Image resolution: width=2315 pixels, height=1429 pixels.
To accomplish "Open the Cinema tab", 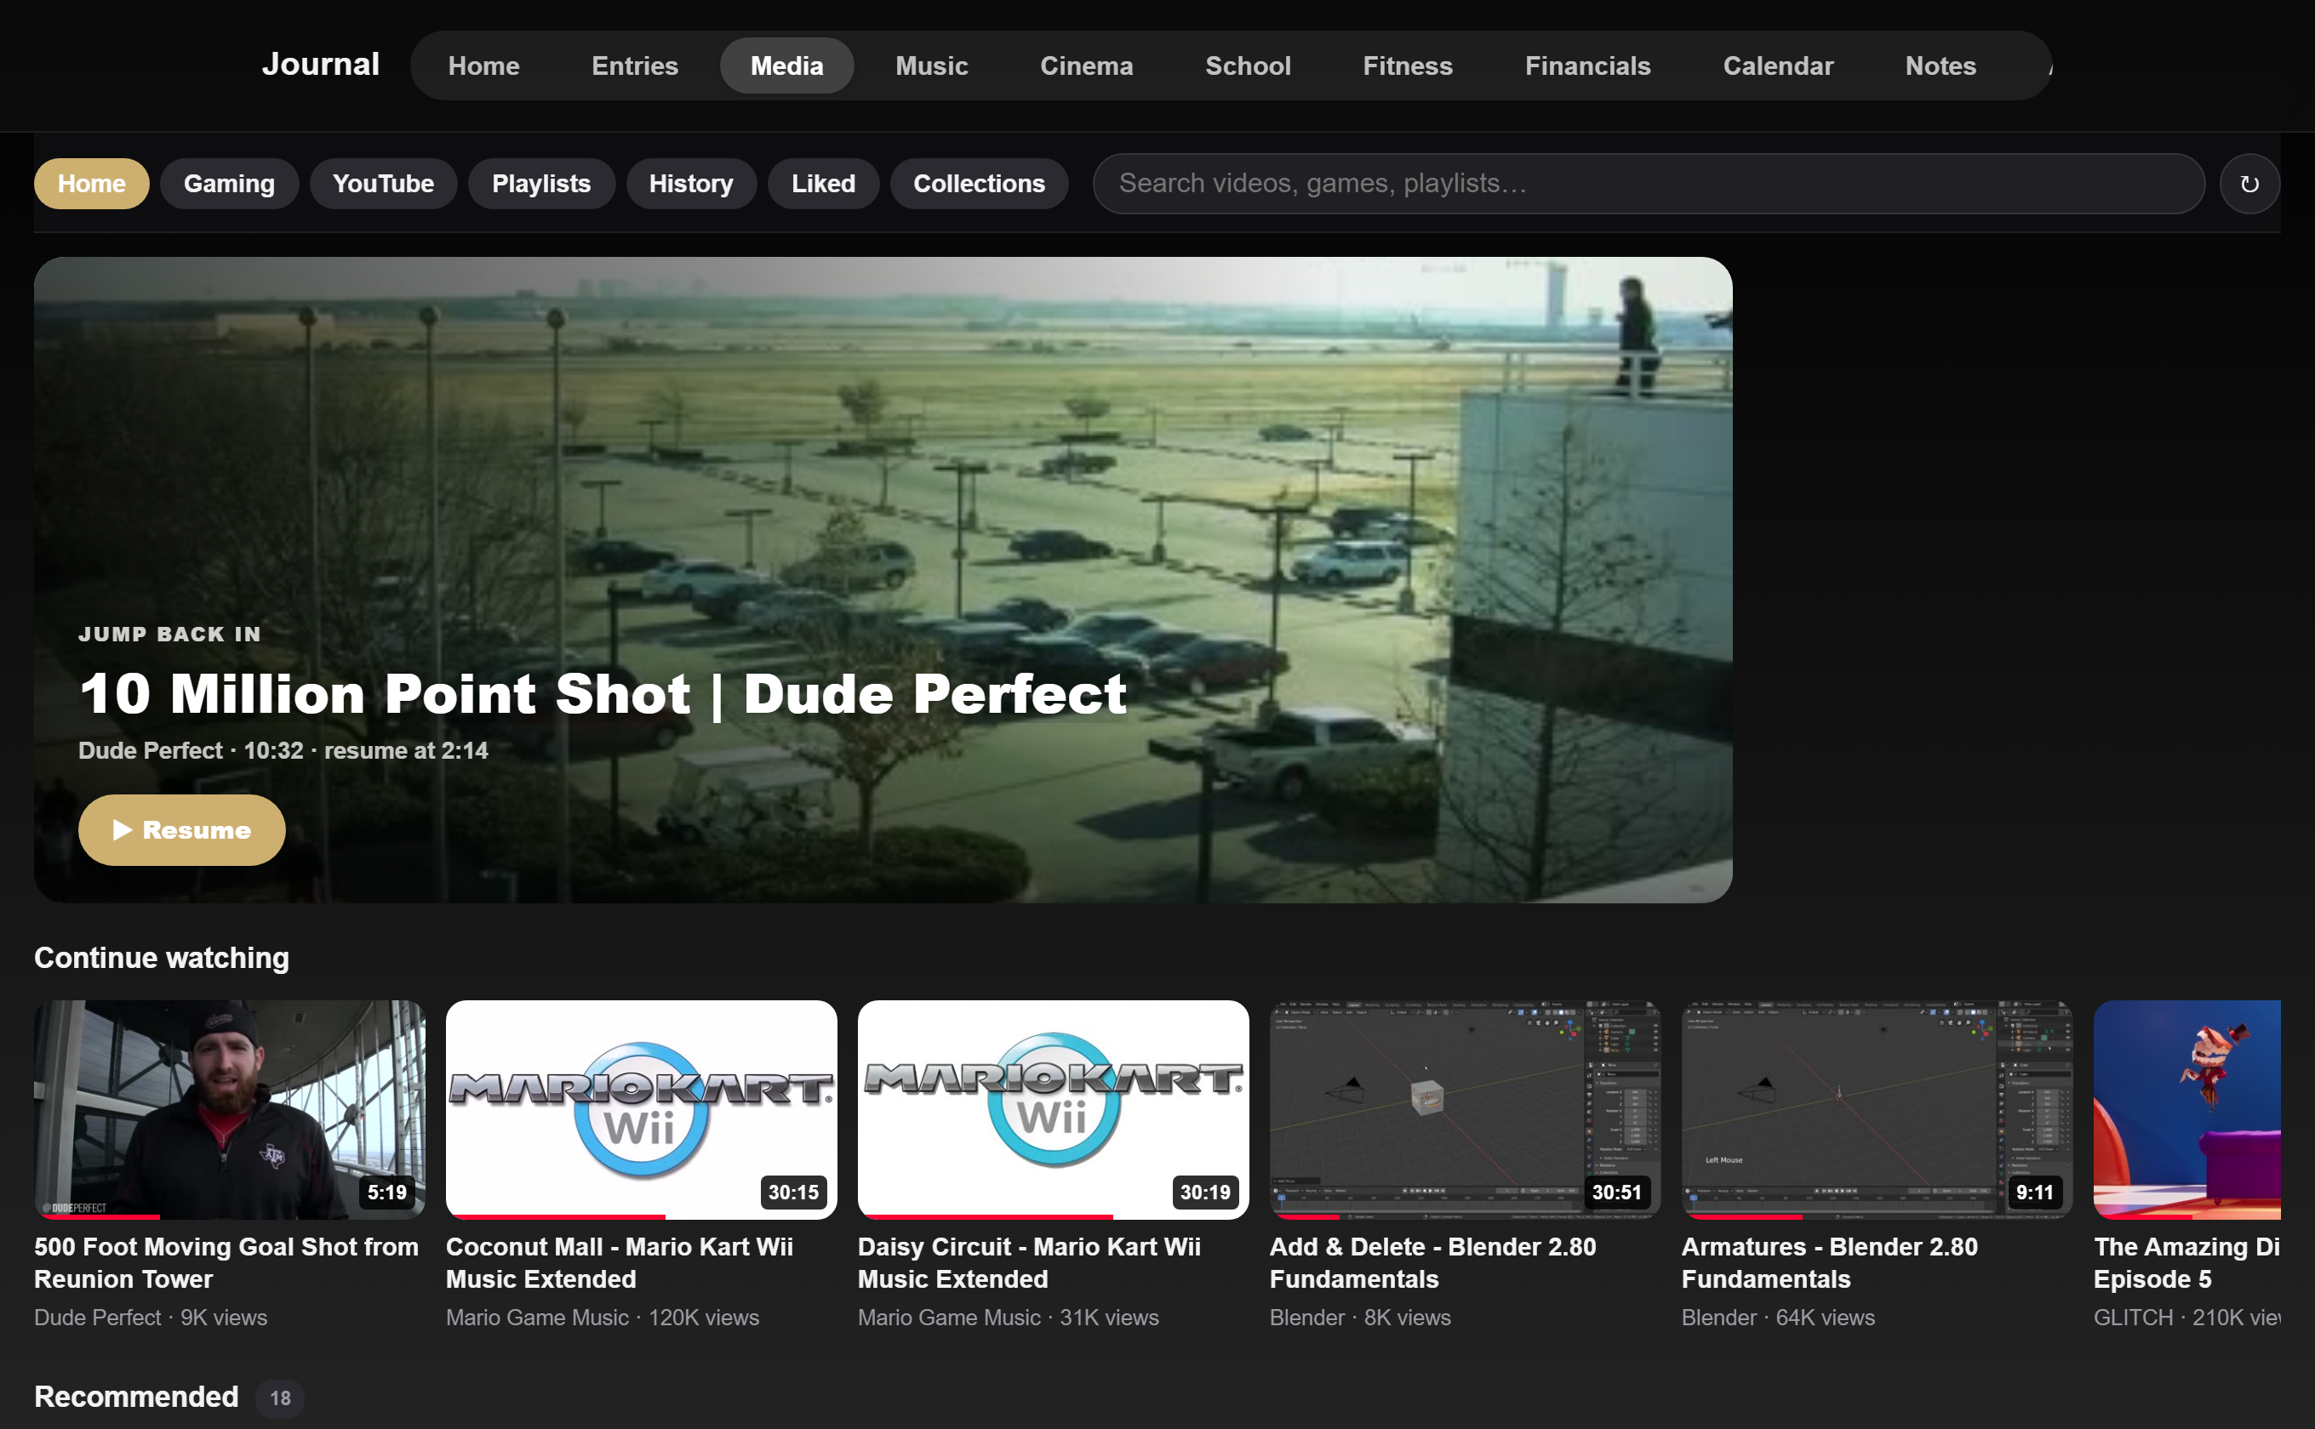I will pyautogui.click(x=1087, y=65).
